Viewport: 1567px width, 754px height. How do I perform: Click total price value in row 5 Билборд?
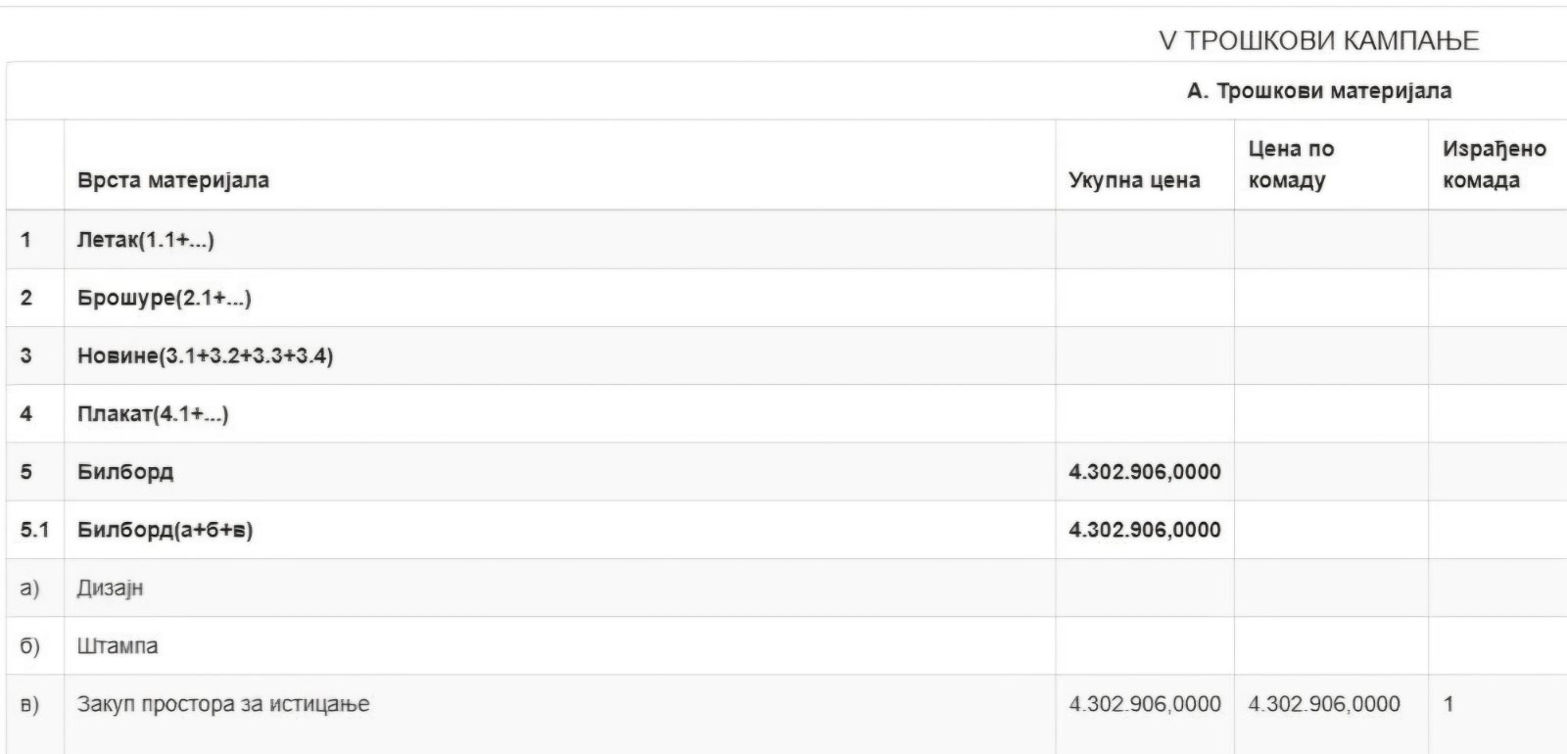pyautogui.click(x=1144, y=472)
